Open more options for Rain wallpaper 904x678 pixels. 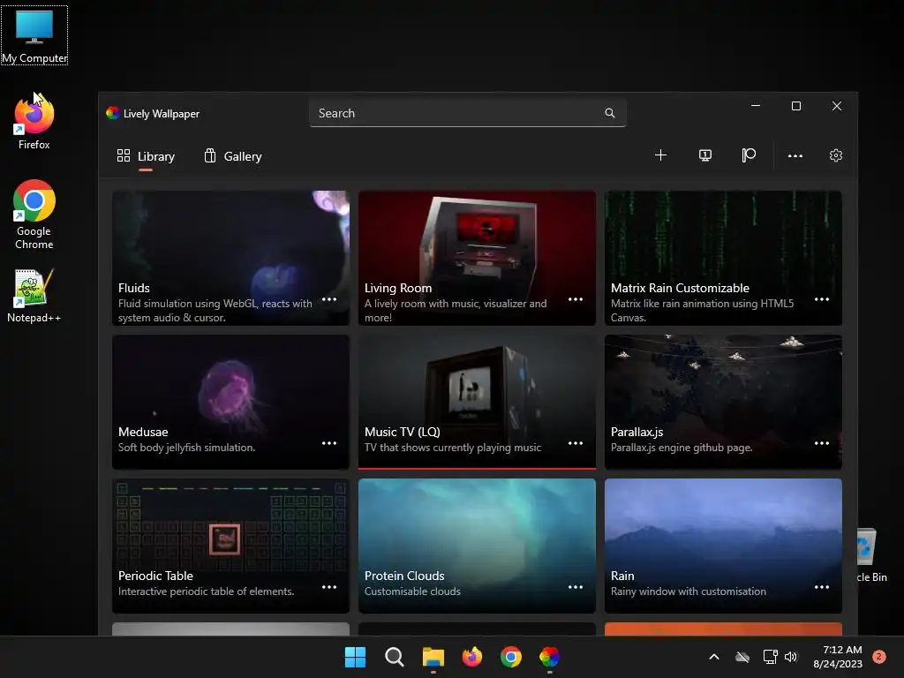point(822,587)
